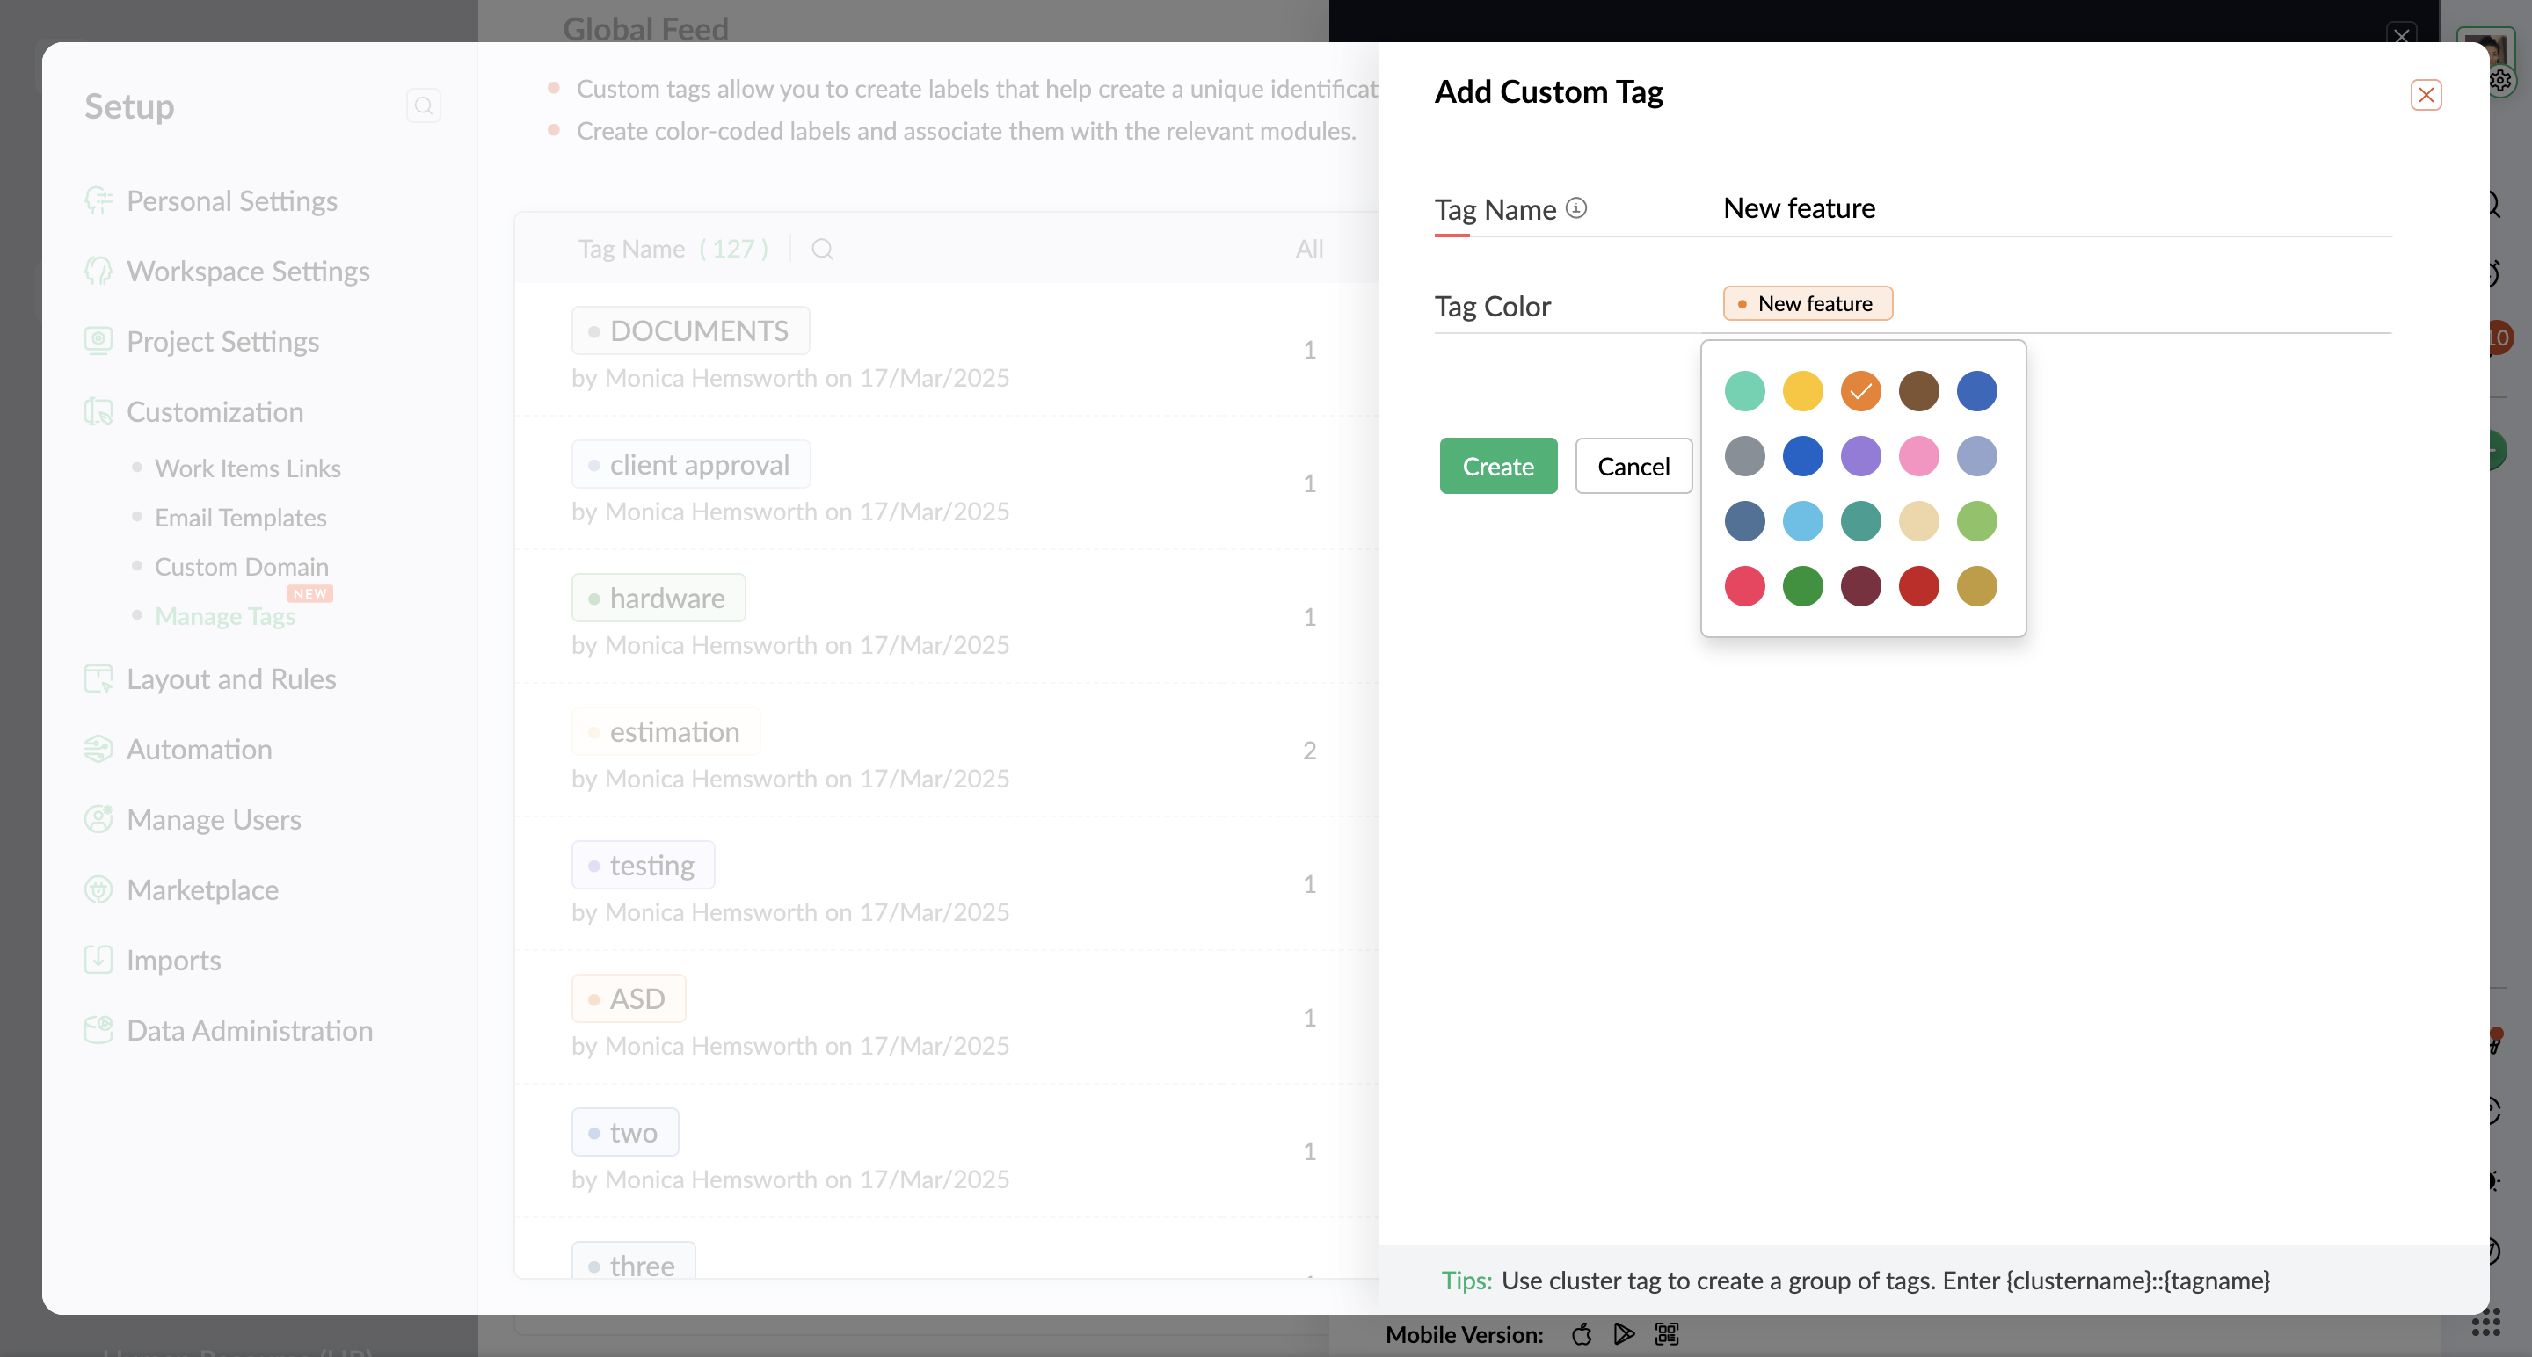Click the Marketplace sidebar icon
The height and width of the screenshot is (1357, 2532).
(x=98, y=889)
